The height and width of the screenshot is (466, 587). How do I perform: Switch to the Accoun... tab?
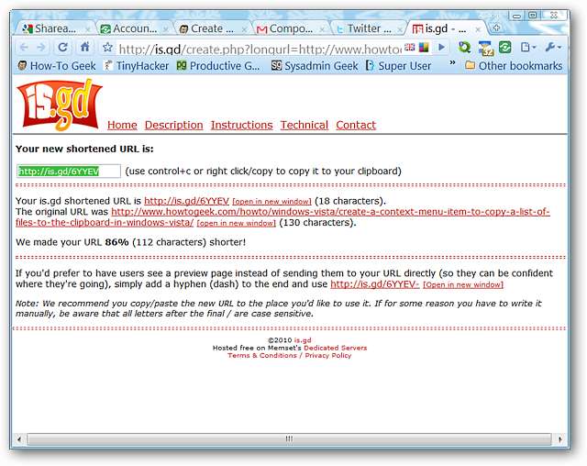[x=131, y=28]
